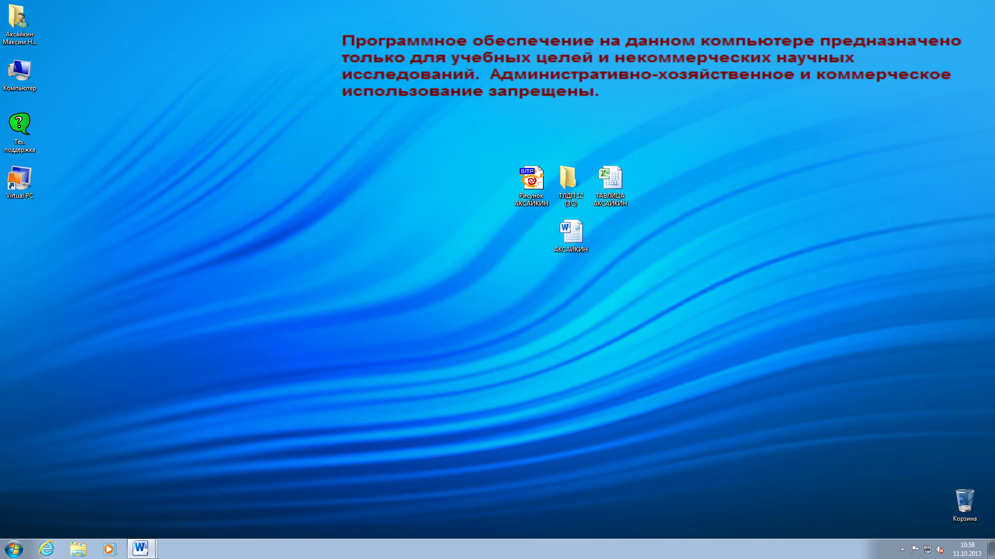Launch Internet Explorer from the taskbar
This screenshot has height=559, width=995.
(46, 549)
